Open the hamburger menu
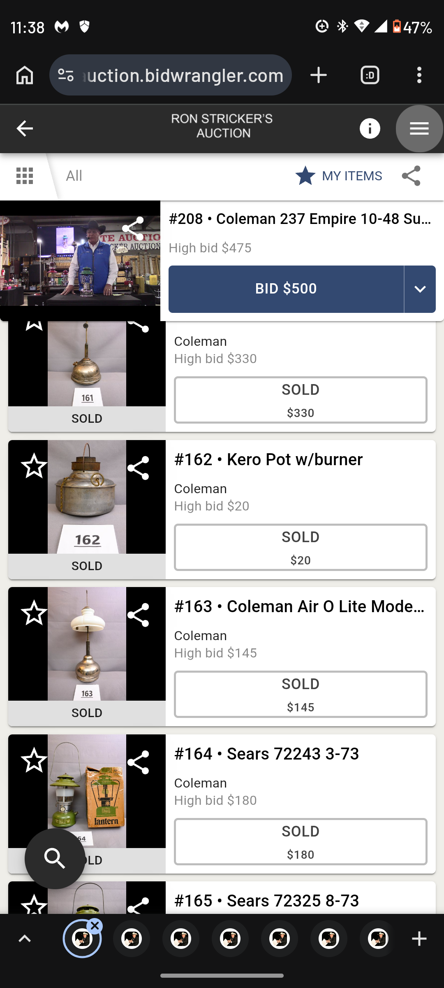 click(419, 128)
